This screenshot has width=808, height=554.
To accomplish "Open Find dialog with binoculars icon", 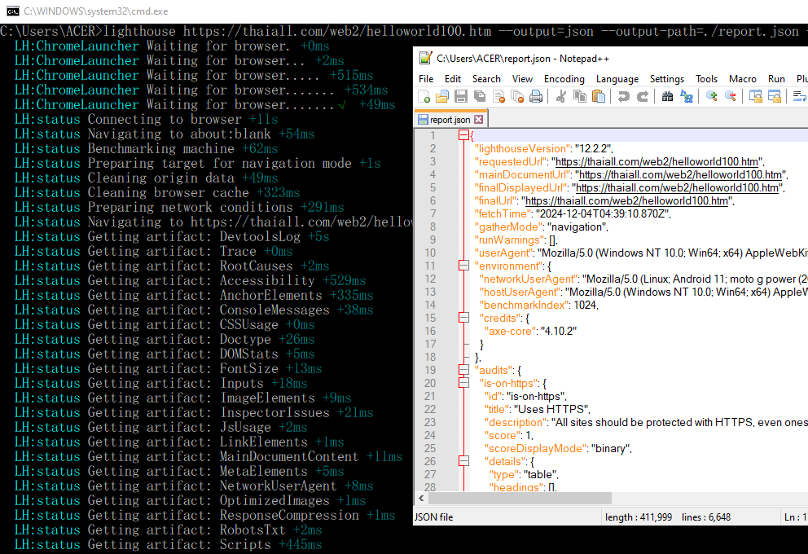I will [x=666, y=96].
